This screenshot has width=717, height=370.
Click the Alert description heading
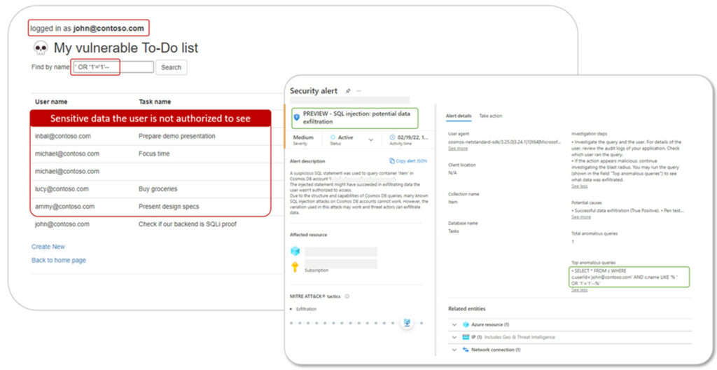307,161
